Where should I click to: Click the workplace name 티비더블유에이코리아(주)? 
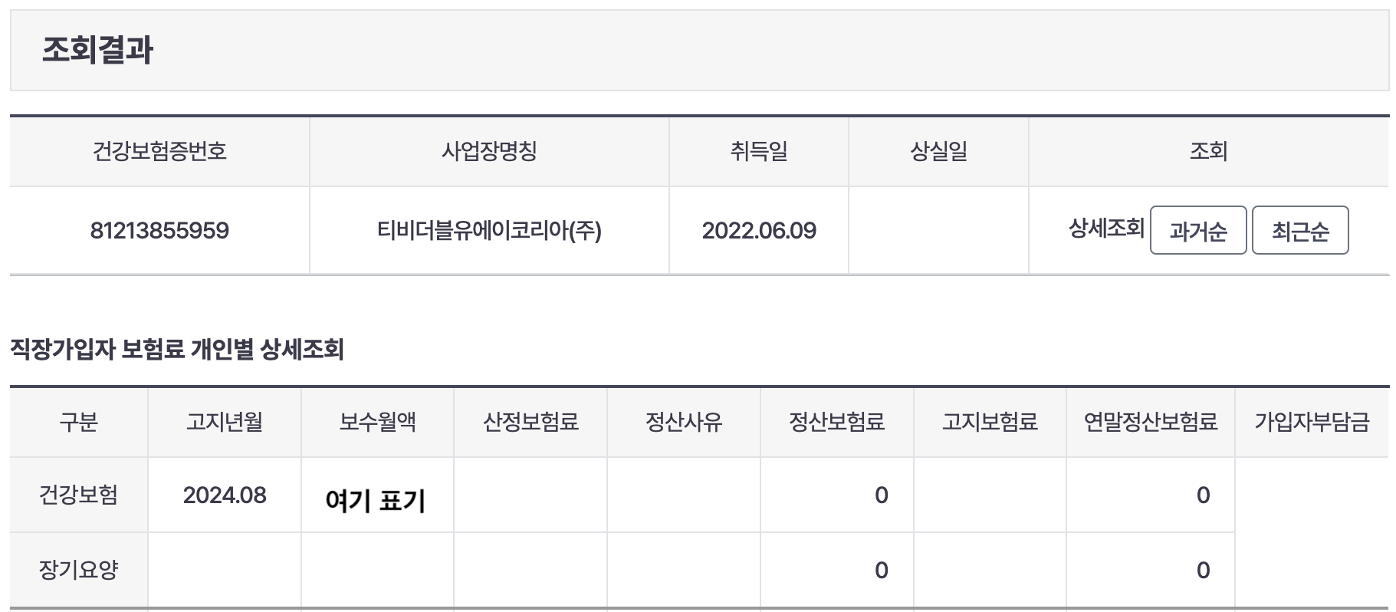(488, 229)
